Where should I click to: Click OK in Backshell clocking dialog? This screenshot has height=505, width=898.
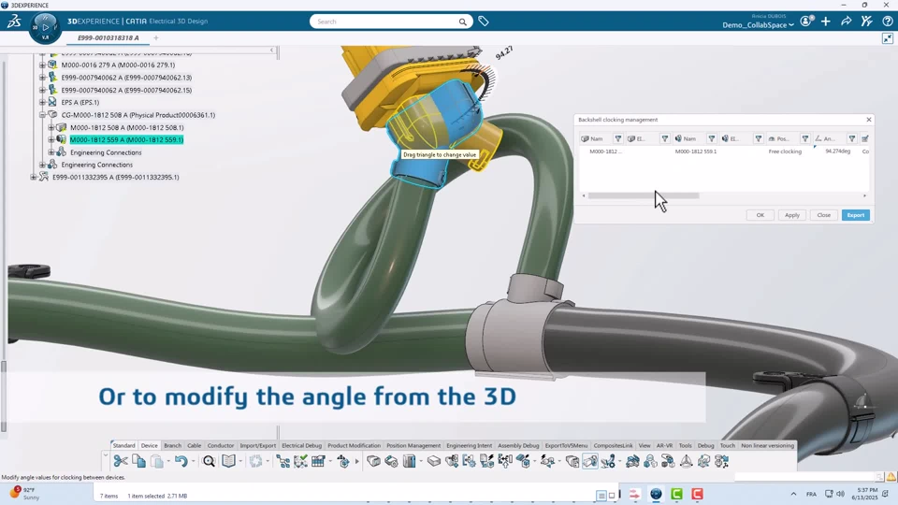coord(760,215)
